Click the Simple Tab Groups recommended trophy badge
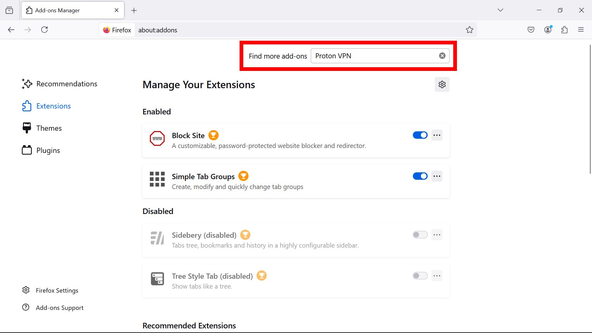Viewport: 592px width, 333px height. pos(243,176)
